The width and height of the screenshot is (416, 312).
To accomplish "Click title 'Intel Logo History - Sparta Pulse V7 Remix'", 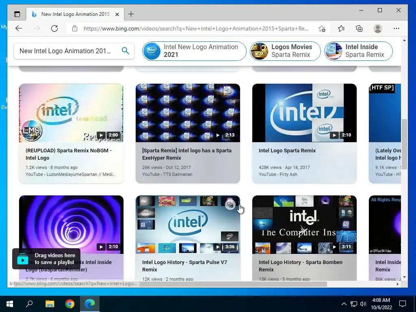I will (184, 266).
